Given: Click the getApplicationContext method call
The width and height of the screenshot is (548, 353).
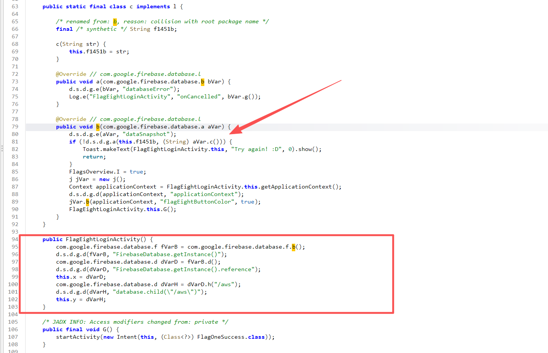Looking at the screenshot, I should coord(296,187).
